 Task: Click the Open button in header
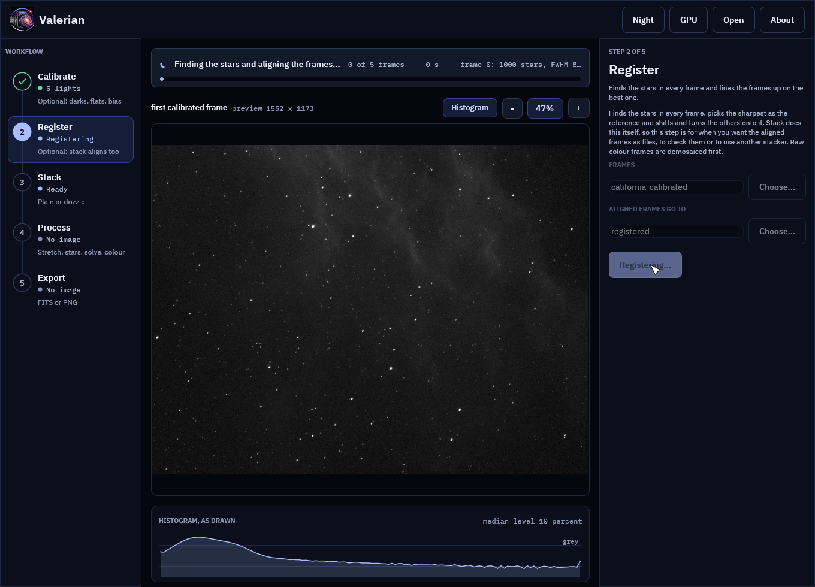733,20
